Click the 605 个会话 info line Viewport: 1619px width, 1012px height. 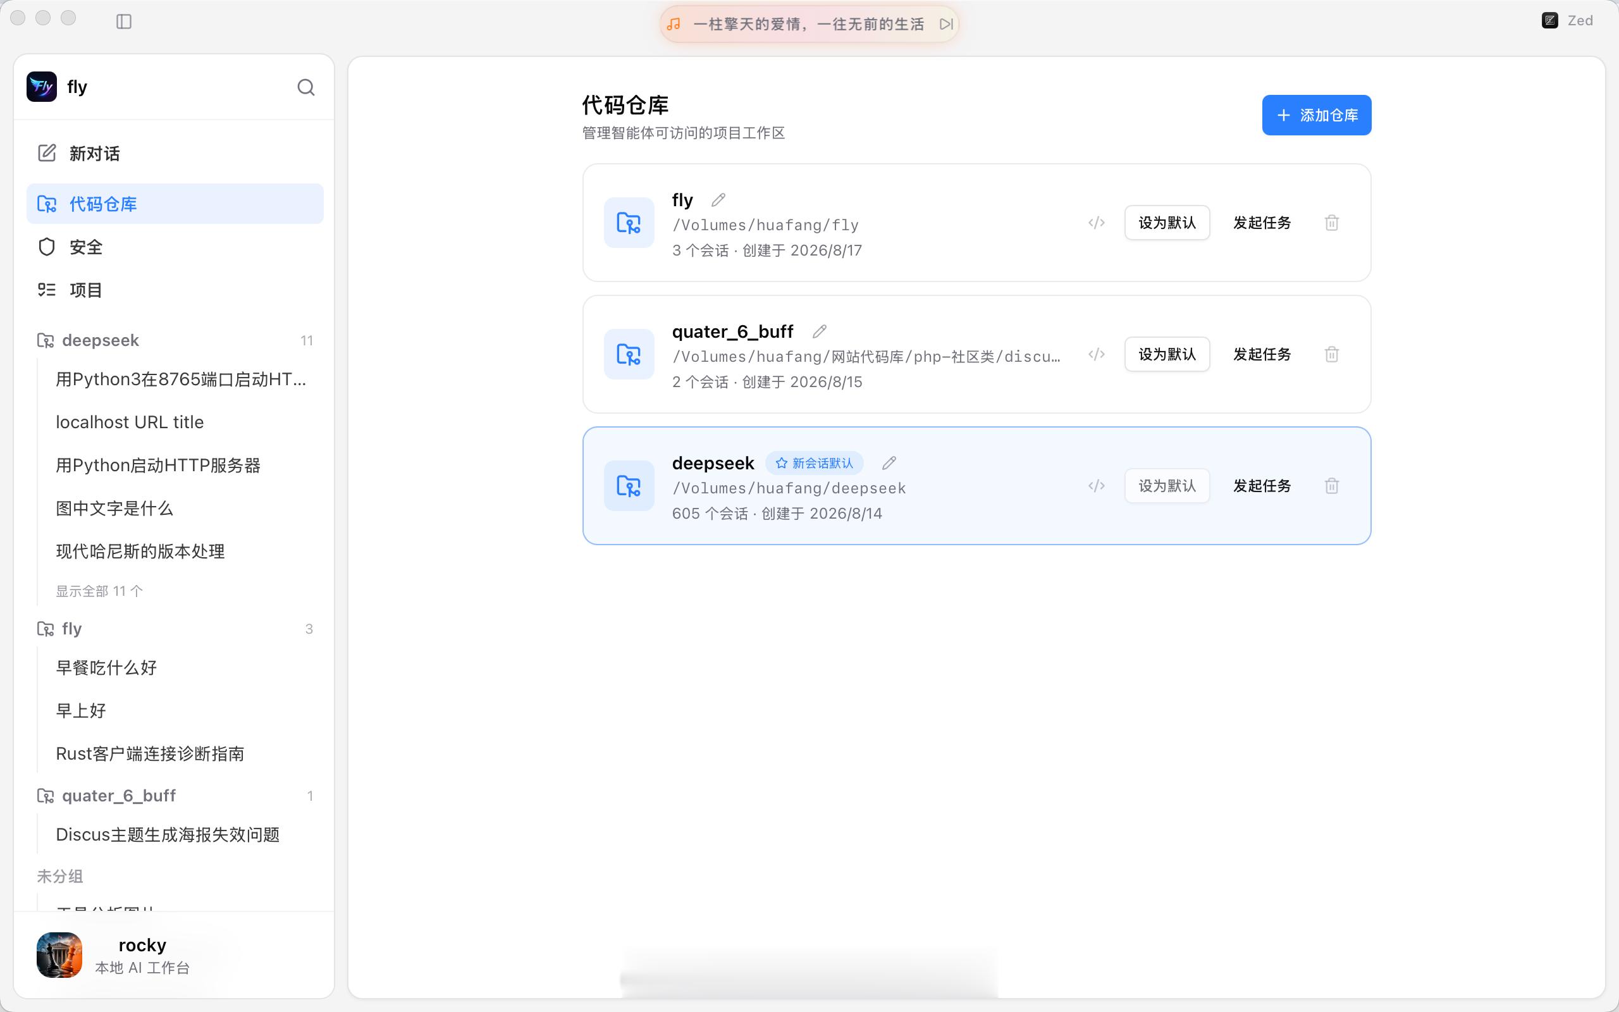(x=777, y=514)
